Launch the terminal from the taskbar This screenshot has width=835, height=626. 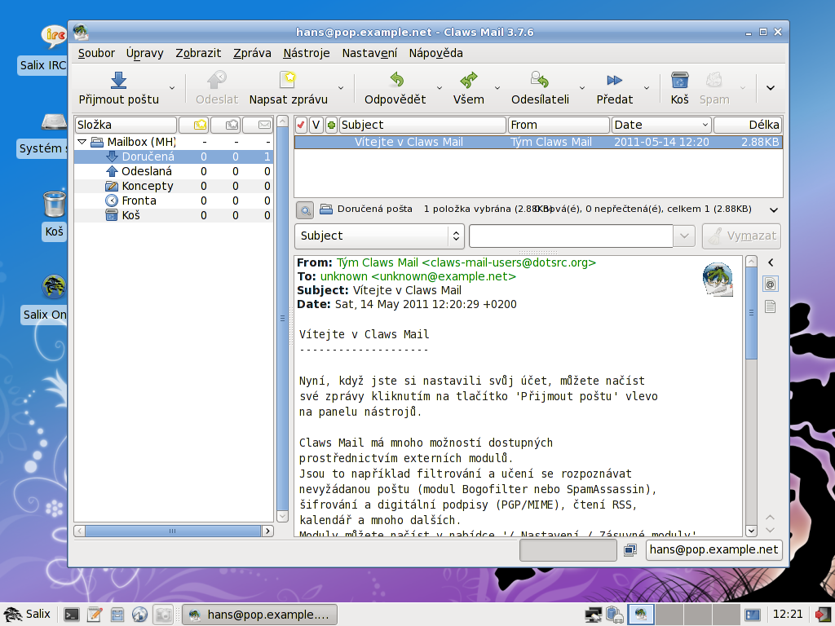click(72, 615)
